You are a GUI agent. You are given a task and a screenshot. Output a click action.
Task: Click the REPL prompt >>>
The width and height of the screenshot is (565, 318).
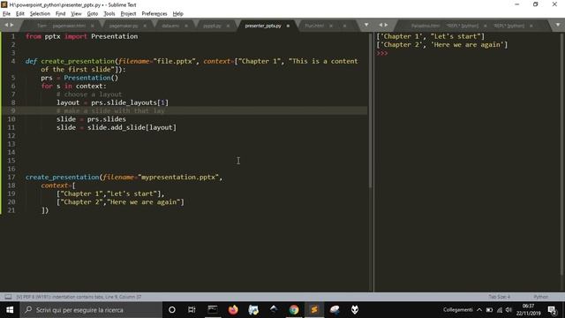382,53
